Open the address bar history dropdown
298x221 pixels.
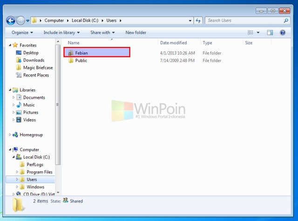[190, 20]
